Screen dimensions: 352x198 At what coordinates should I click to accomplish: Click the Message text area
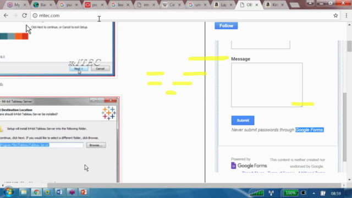267,85
